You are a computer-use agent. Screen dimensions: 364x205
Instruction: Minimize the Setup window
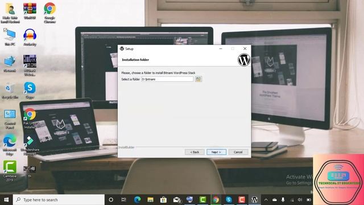(x=221, y=48)
